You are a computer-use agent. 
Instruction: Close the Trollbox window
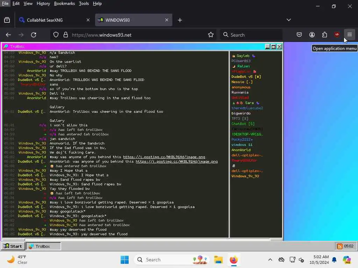[x=279, y=46]
